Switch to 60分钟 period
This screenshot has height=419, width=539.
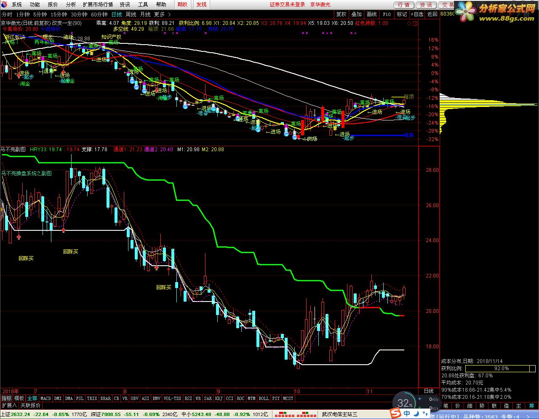pos(99,14)
